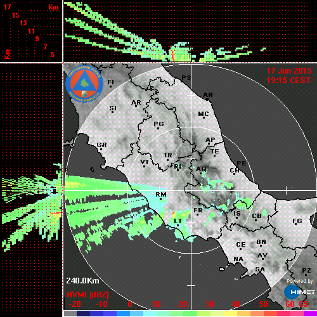
Task: Click the 19:15 CEST timestamp
Action: click(x=288, y=81)
